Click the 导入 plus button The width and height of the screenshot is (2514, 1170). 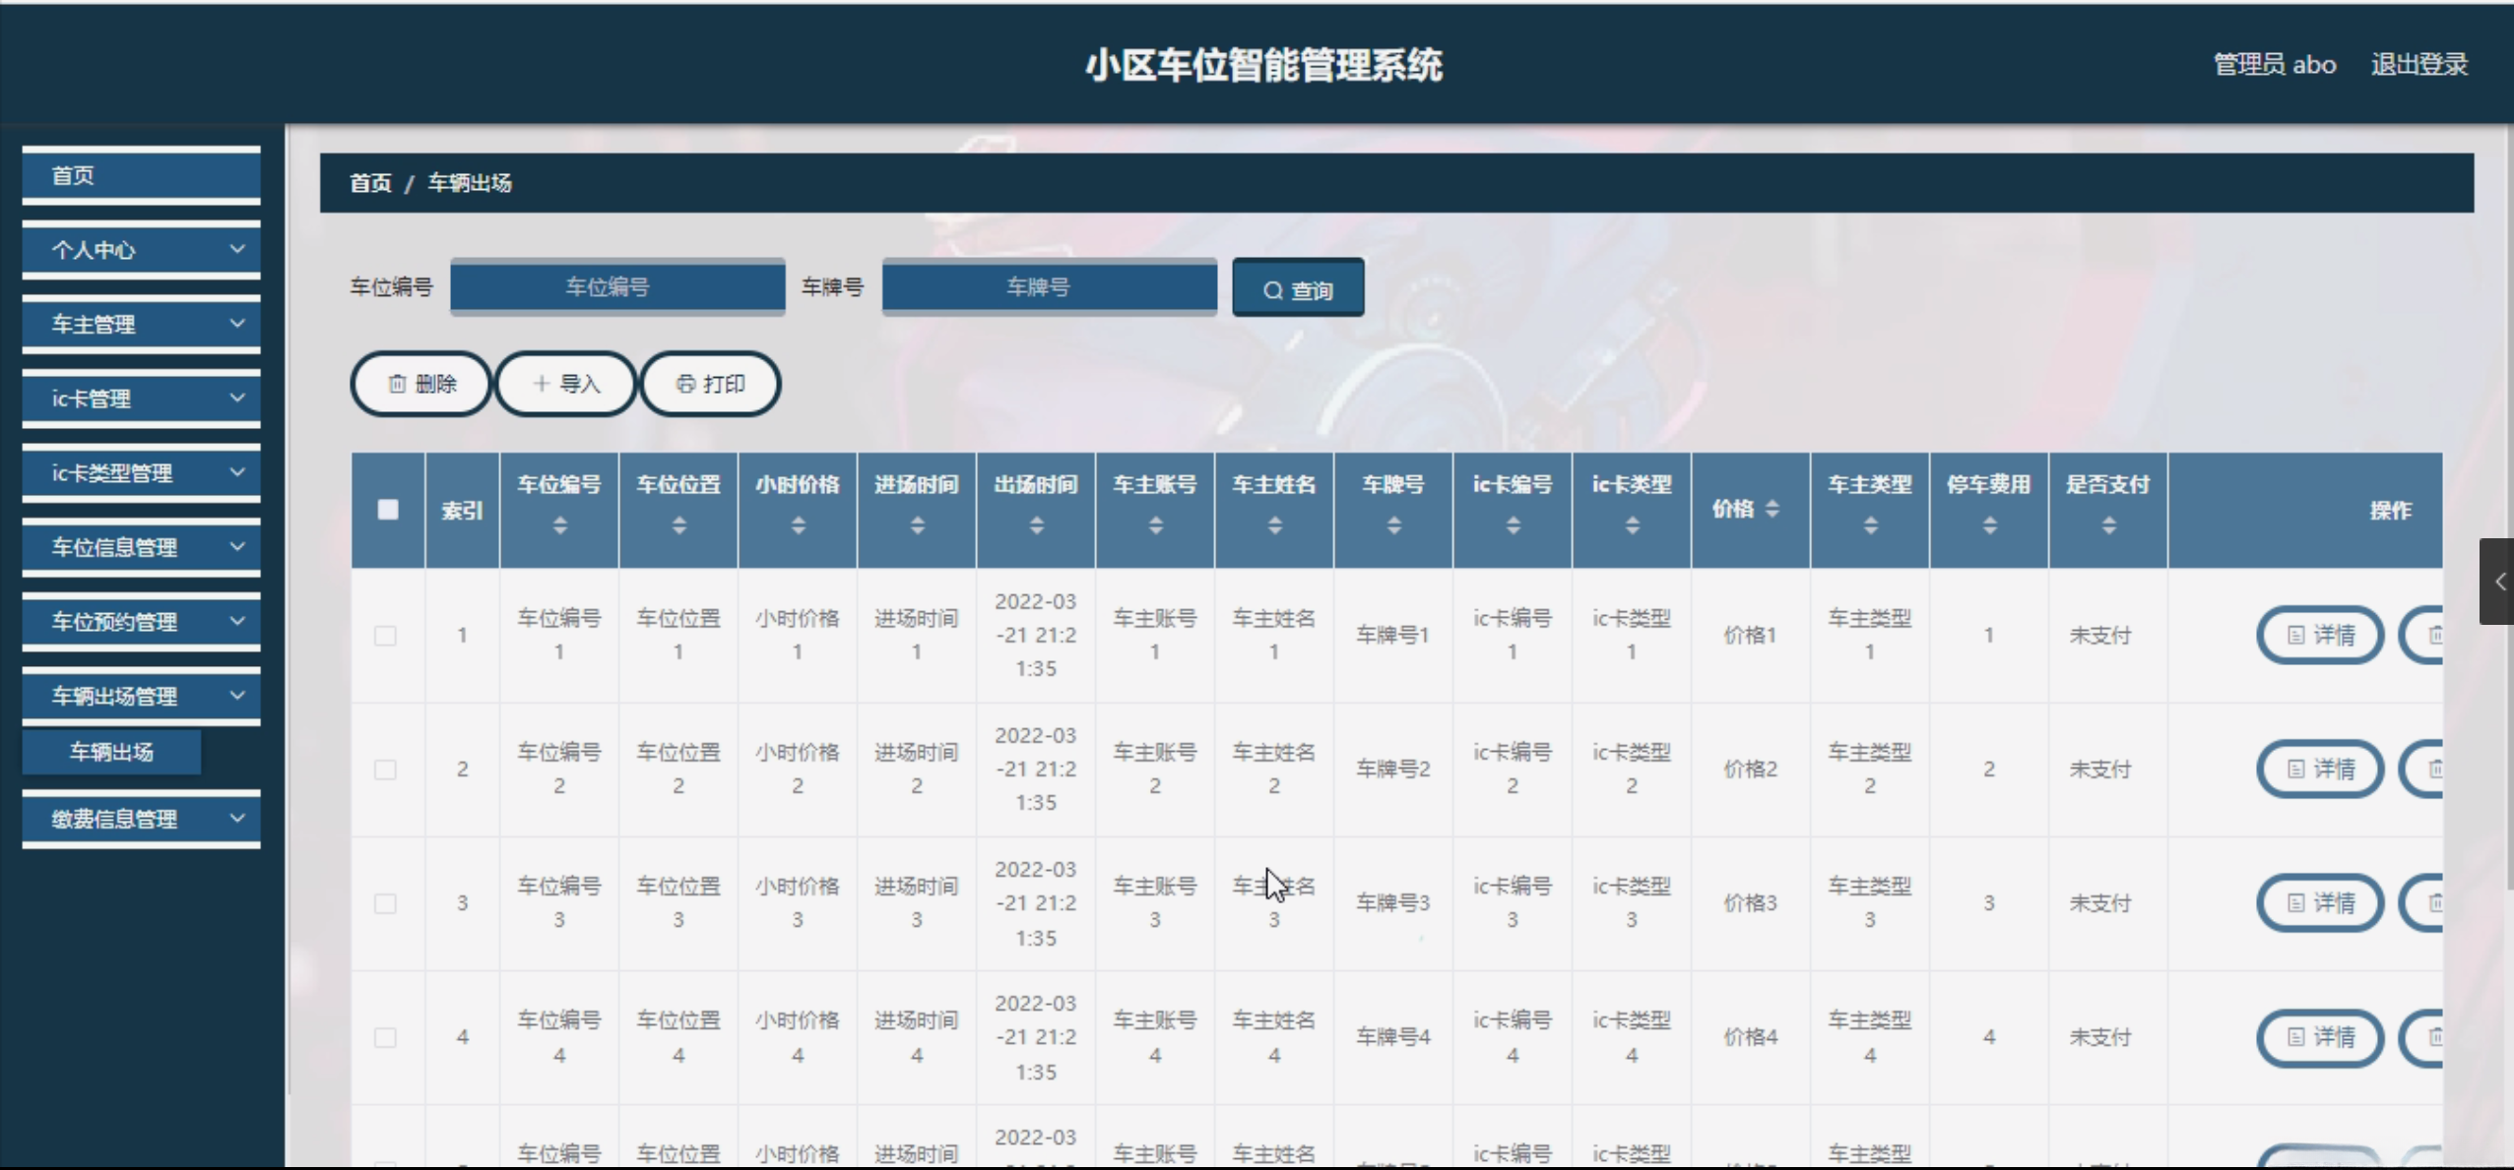[x=566, y=384]
